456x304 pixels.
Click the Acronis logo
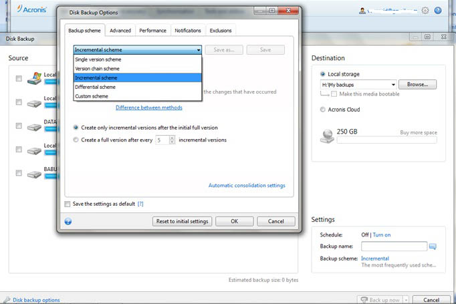click(x=31, y=9)
